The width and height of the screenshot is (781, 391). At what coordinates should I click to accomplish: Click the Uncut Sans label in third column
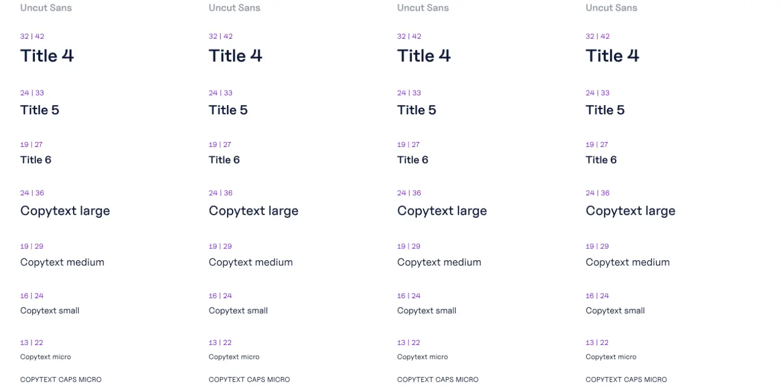click(423, 8)
